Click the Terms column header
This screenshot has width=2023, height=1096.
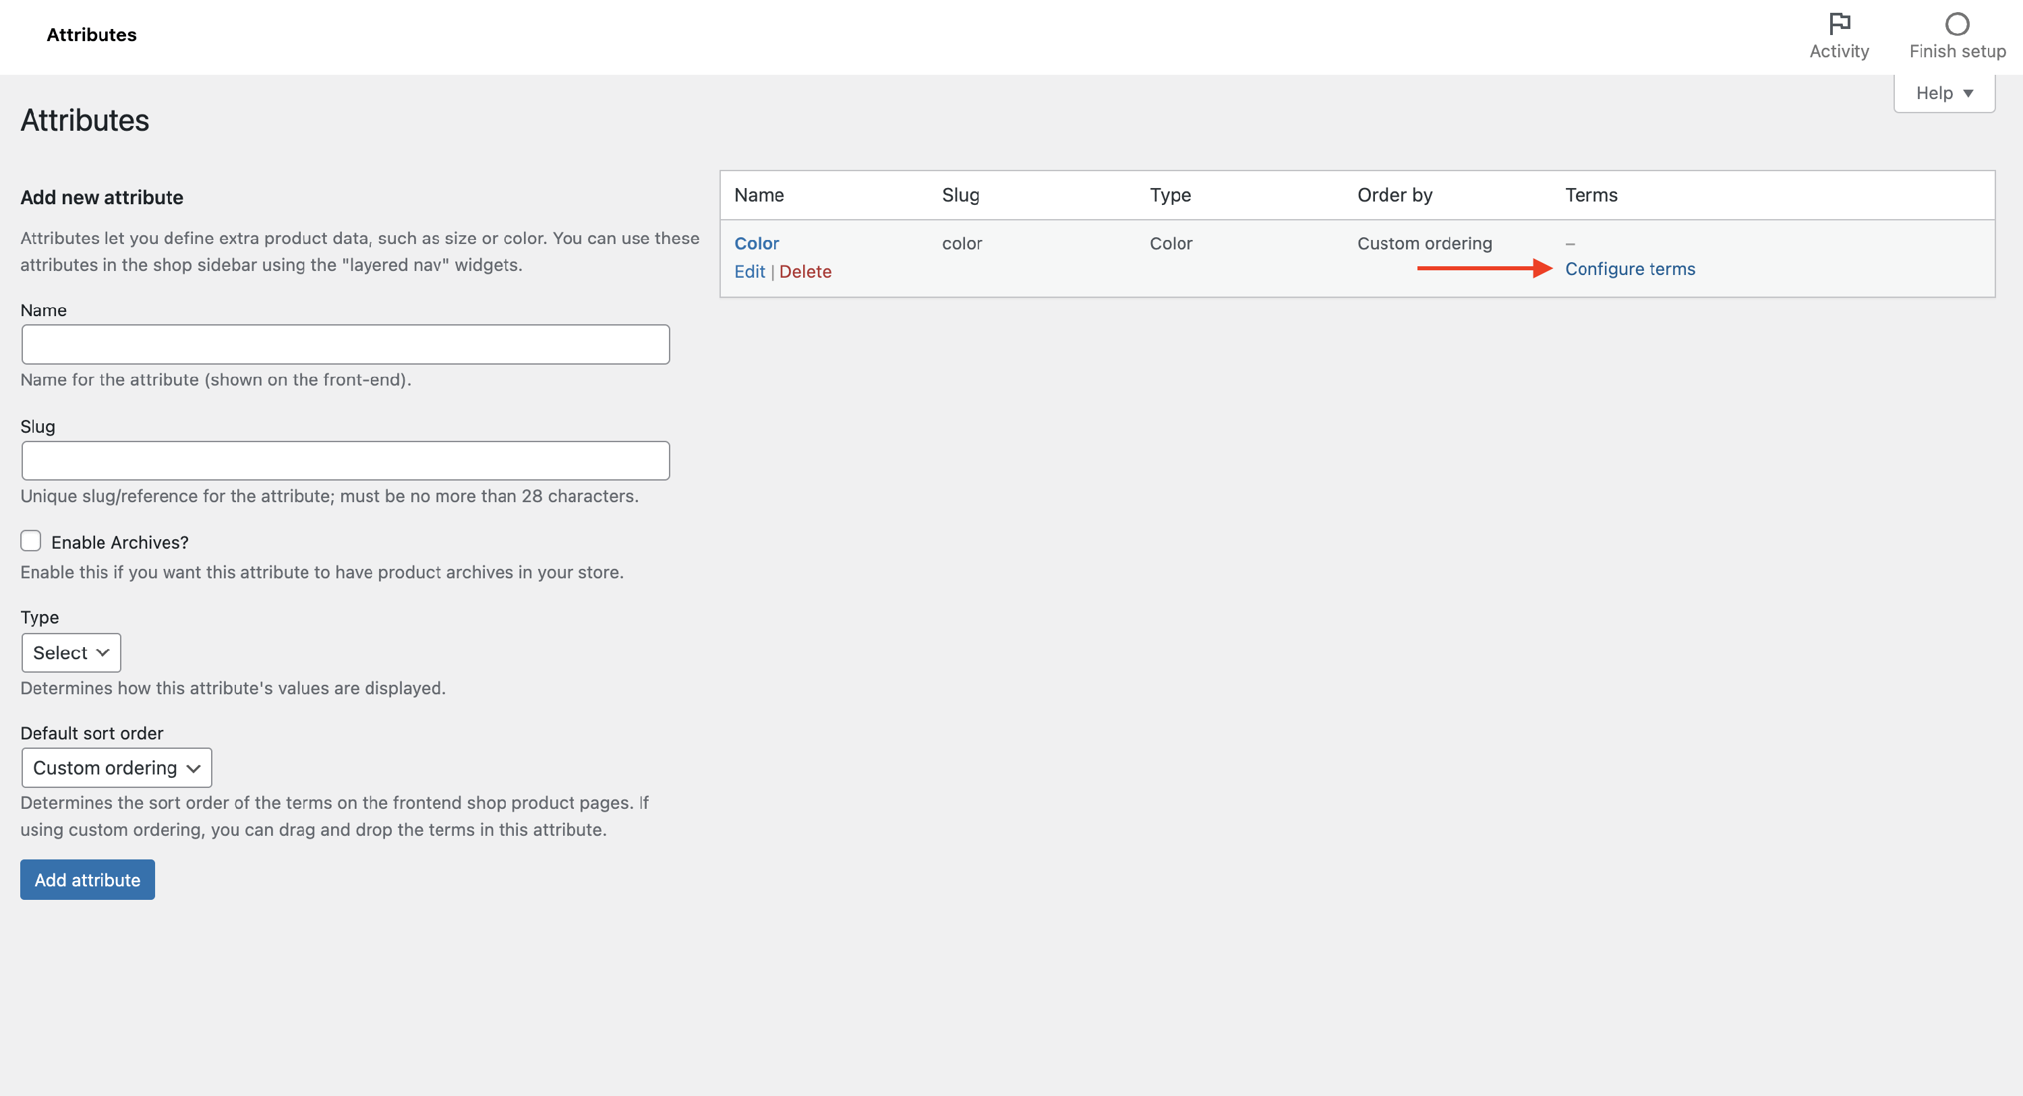coord(1591,195)
